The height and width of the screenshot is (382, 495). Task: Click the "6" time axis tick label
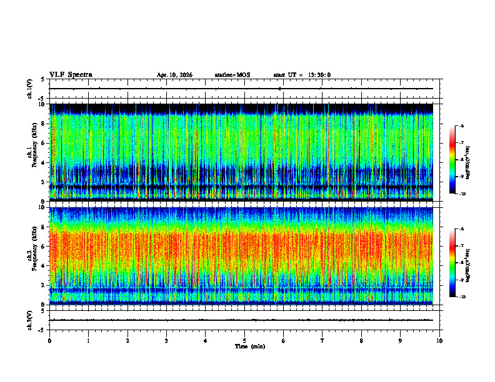284,341
